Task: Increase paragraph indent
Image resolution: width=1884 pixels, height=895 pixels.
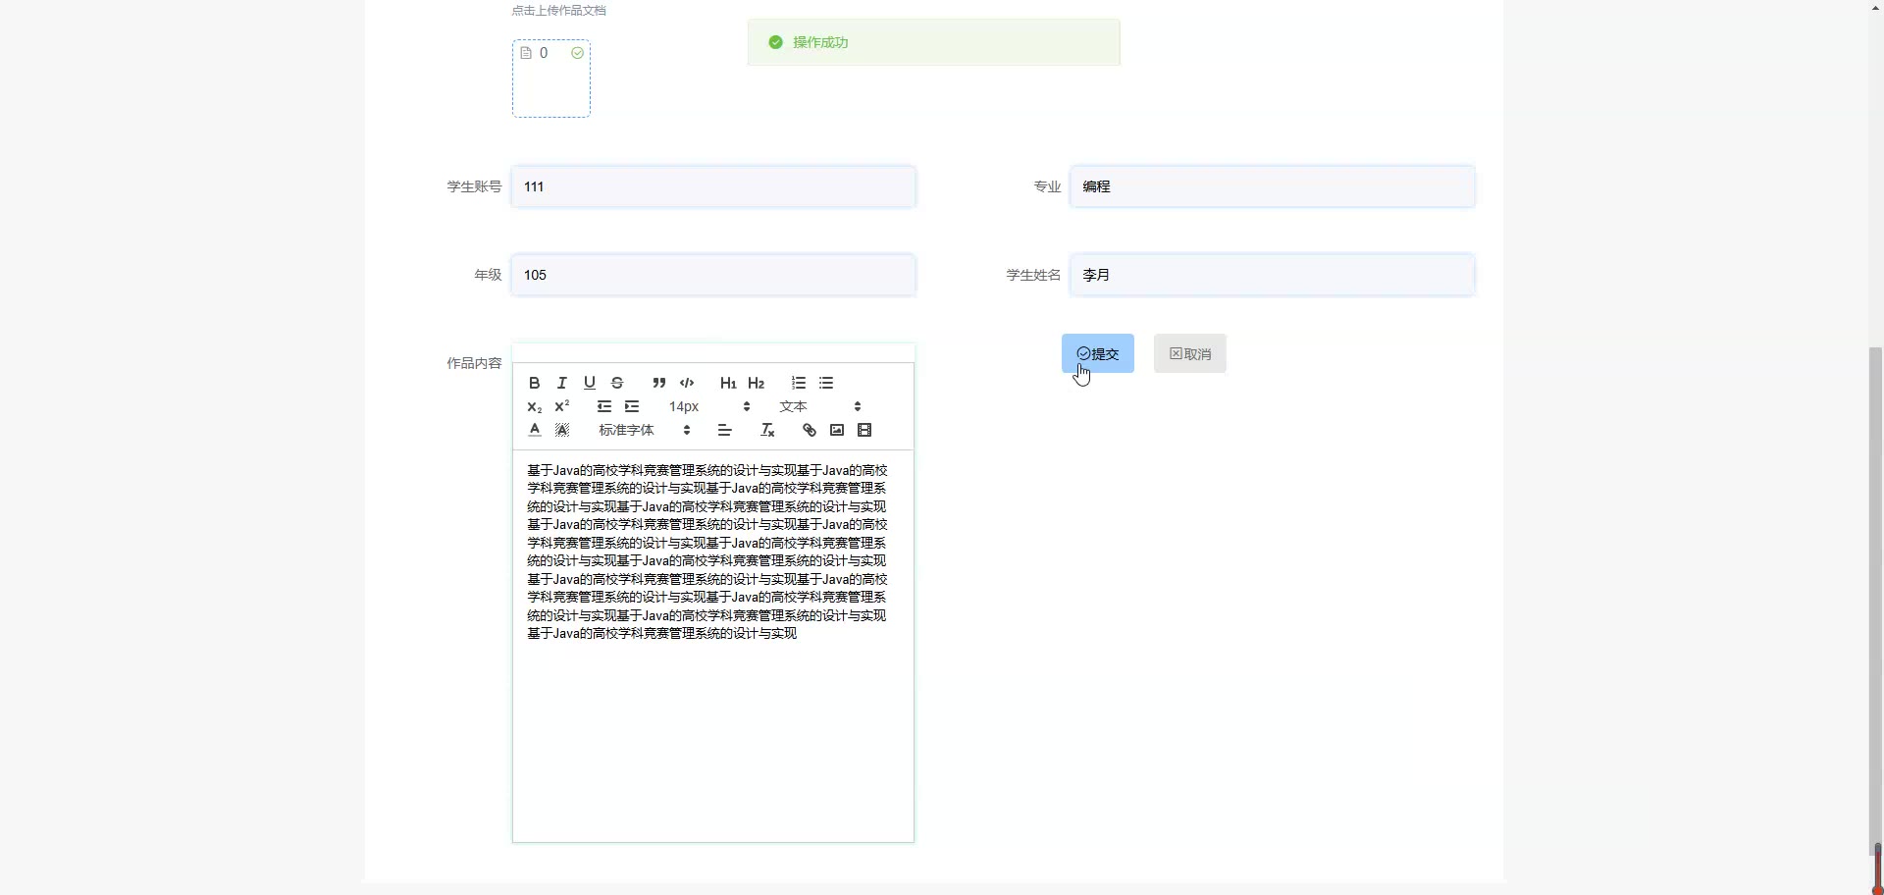Action: click(632, 406)
